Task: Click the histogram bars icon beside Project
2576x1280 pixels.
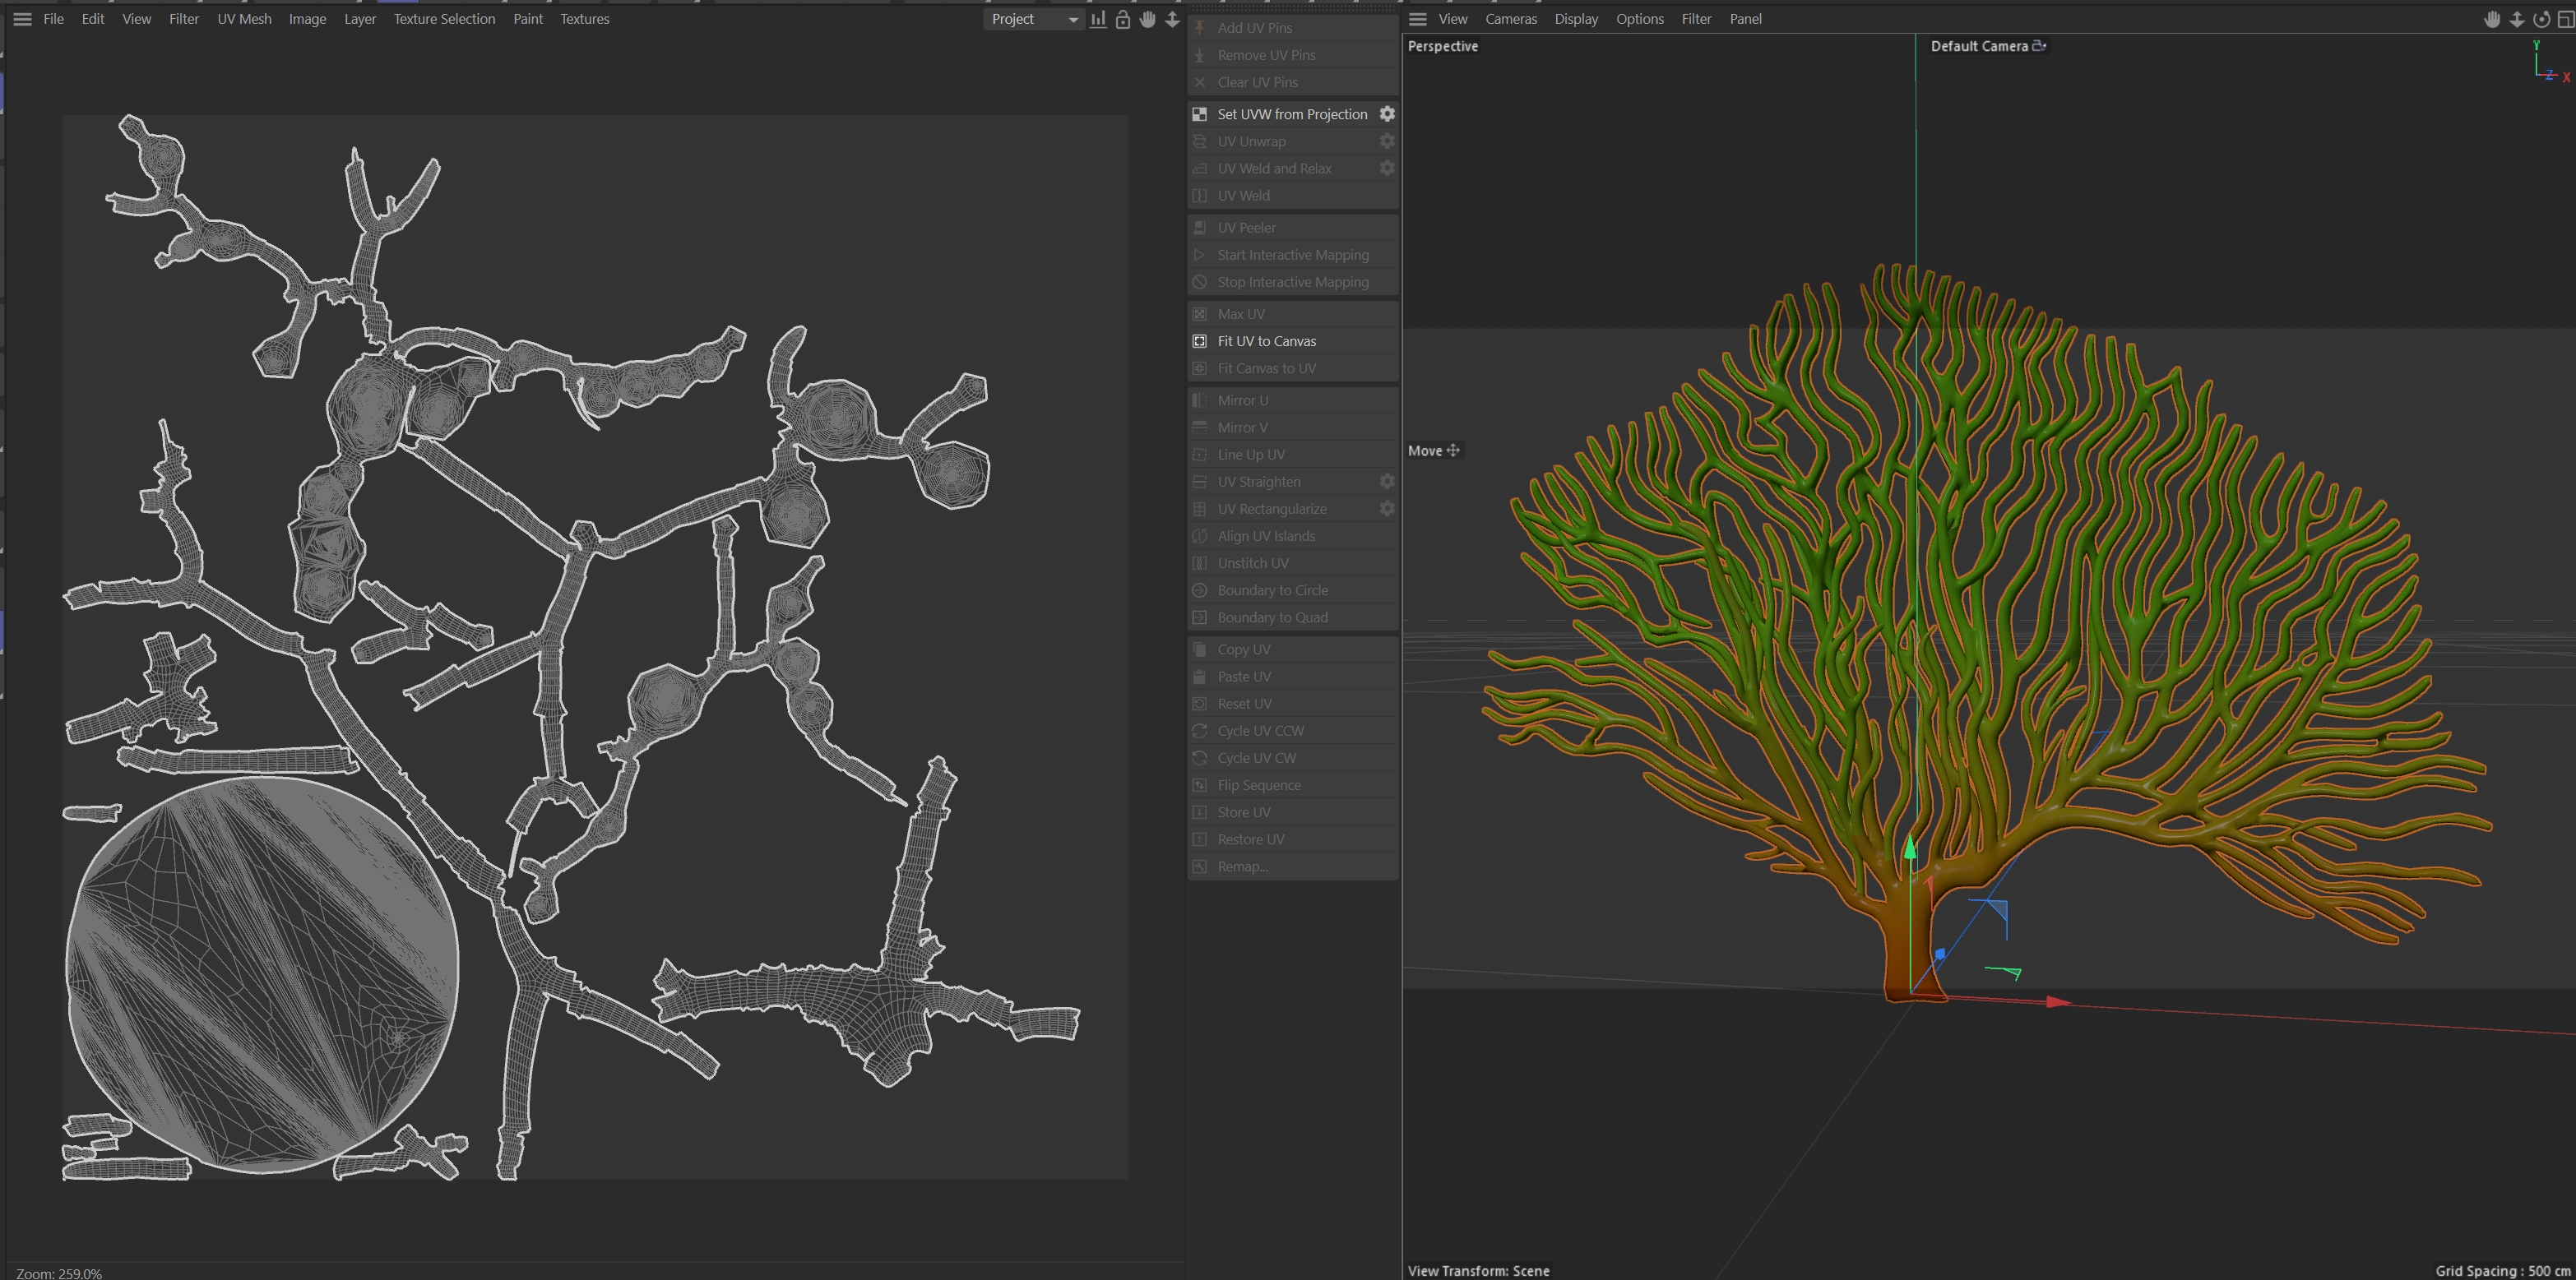Action: point(1098,19)
